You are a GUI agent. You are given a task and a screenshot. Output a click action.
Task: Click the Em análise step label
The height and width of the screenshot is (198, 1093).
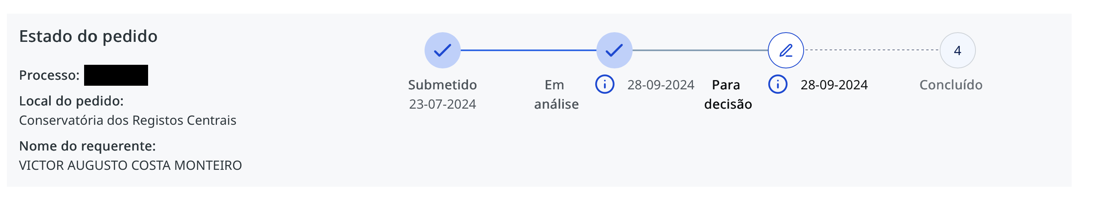556,94
